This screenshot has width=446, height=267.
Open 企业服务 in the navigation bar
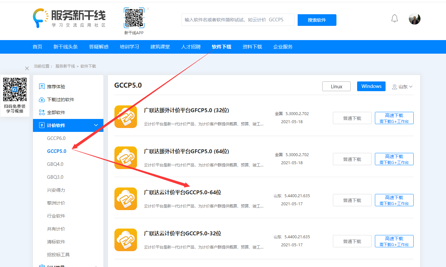[283, 47]
